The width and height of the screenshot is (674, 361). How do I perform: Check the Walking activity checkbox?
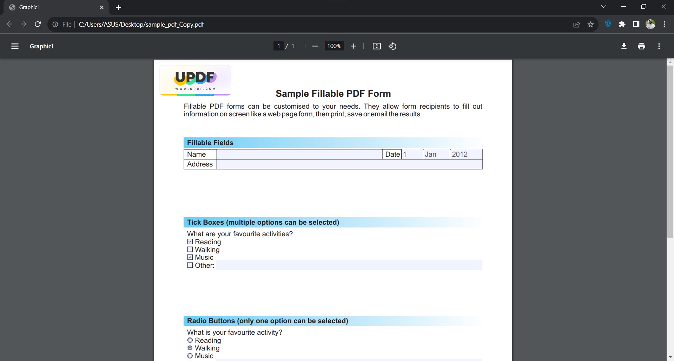point(190,249)
